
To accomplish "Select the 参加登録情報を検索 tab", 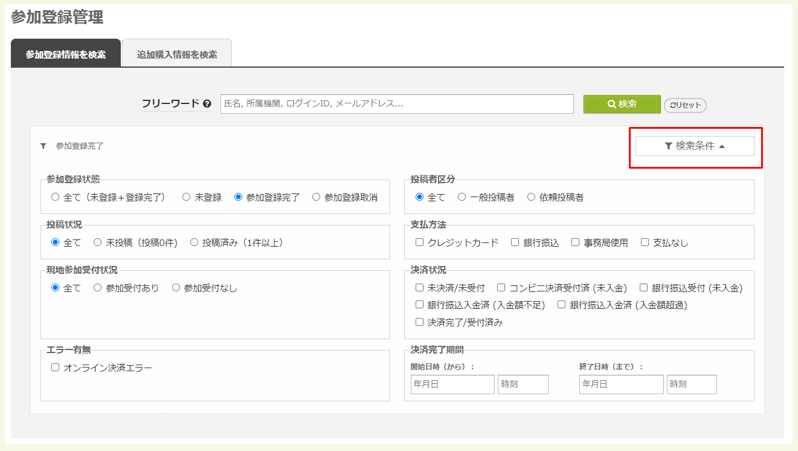I will 65,53.
